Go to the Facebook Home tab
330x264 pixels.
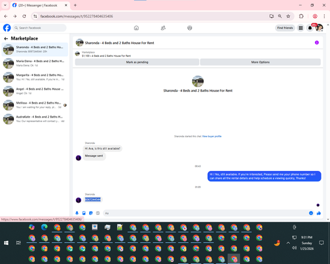tap(137, 28)
